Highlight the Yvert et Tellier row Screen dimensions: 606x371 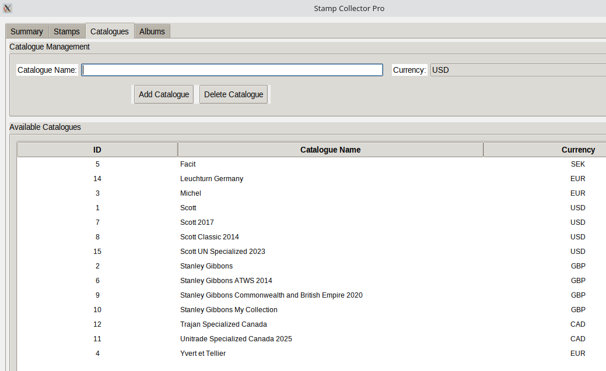[203, 354]
